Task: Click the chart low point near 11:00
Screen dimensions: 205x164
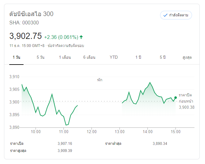Action: click(x=66, y=125)
